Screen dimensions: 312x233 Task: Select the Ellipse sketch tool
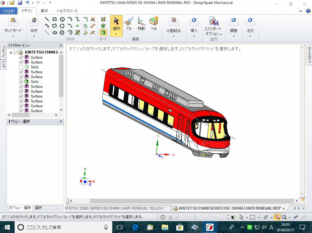(x=55, y=32)
